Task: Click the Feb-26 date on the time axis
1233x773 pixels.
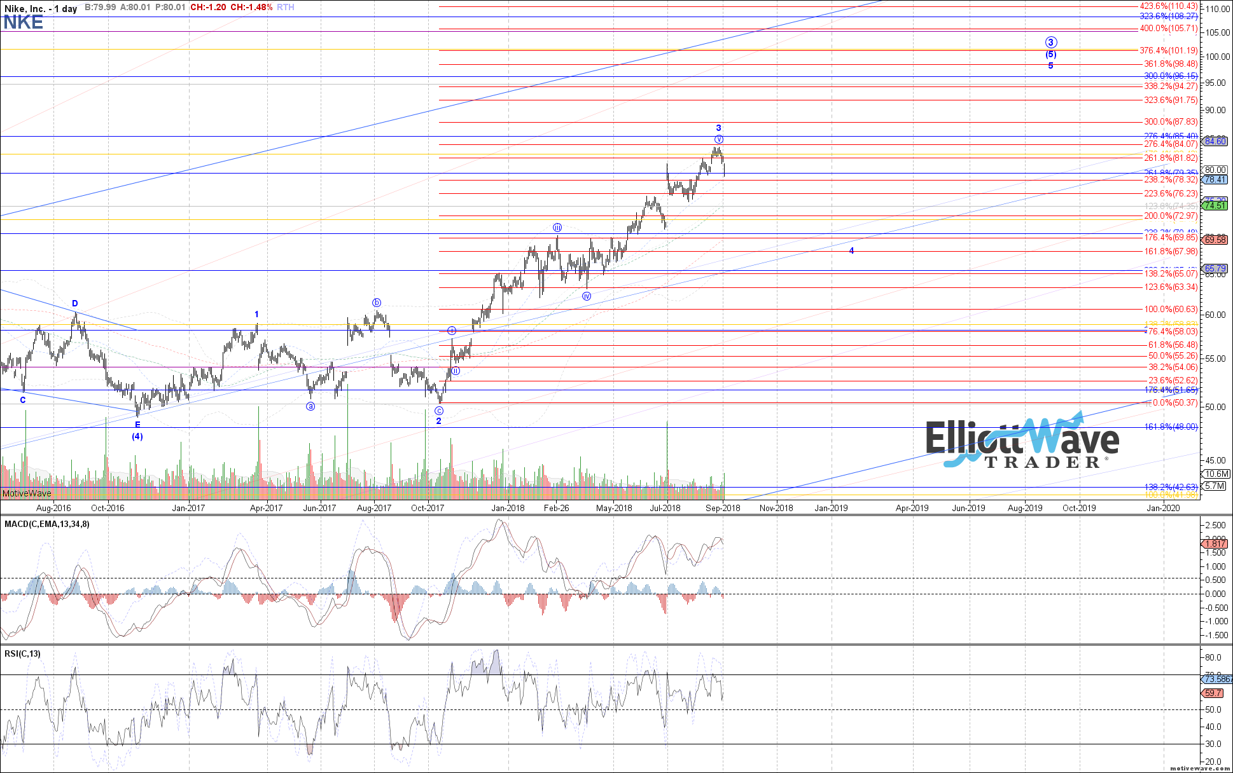Action: click(557, 507)
